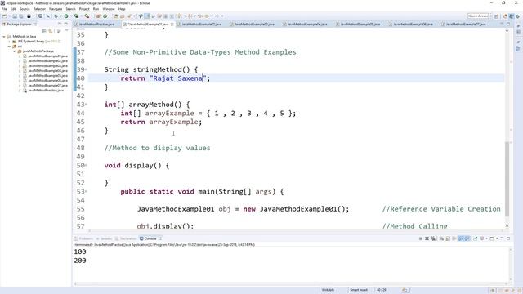Switch to the Declaration tab
523x294 pixels.
(126, 238)
